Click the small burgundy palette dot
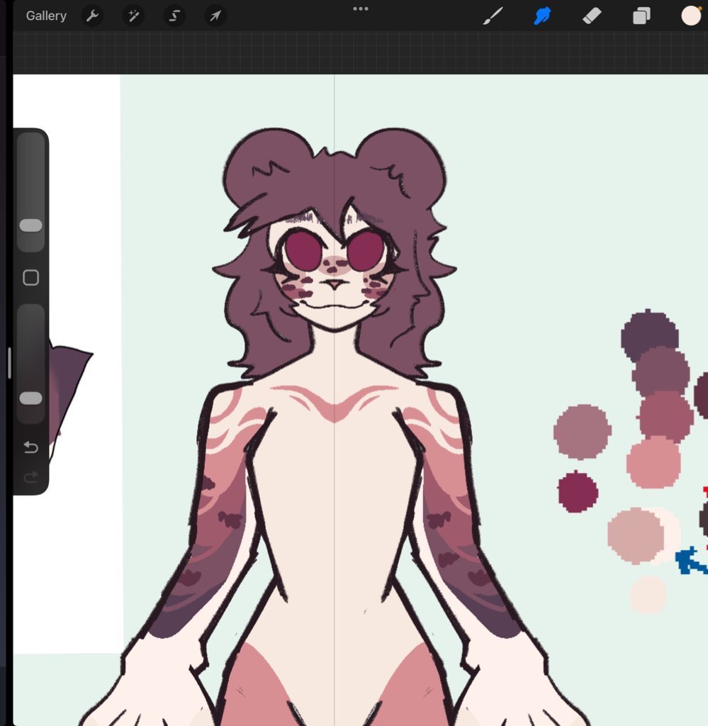This screenshot has width=708, height=726. point(578,492)
